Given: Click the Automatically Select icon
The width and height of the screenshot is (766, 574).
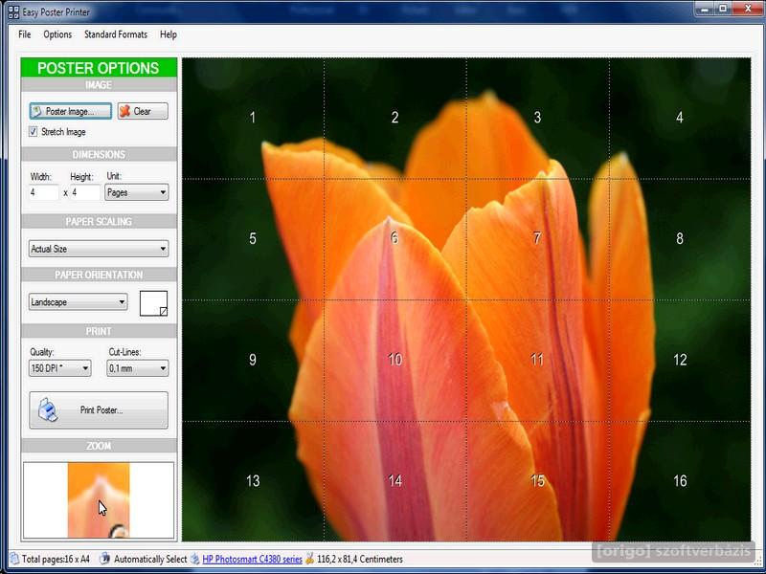Looking at the screenshot, I should [104, 559].
